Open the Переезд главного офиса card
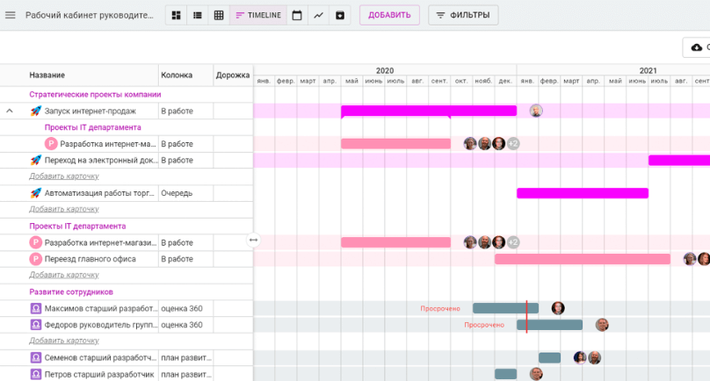 91,259
